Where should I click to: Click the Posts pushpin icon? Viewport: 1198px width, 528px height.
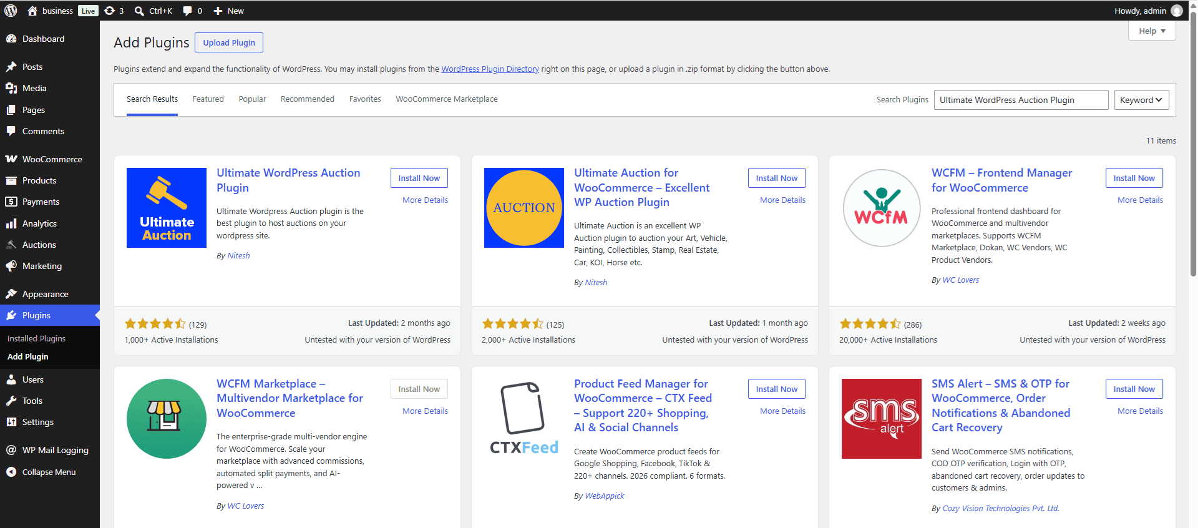(x=11, y=67)
